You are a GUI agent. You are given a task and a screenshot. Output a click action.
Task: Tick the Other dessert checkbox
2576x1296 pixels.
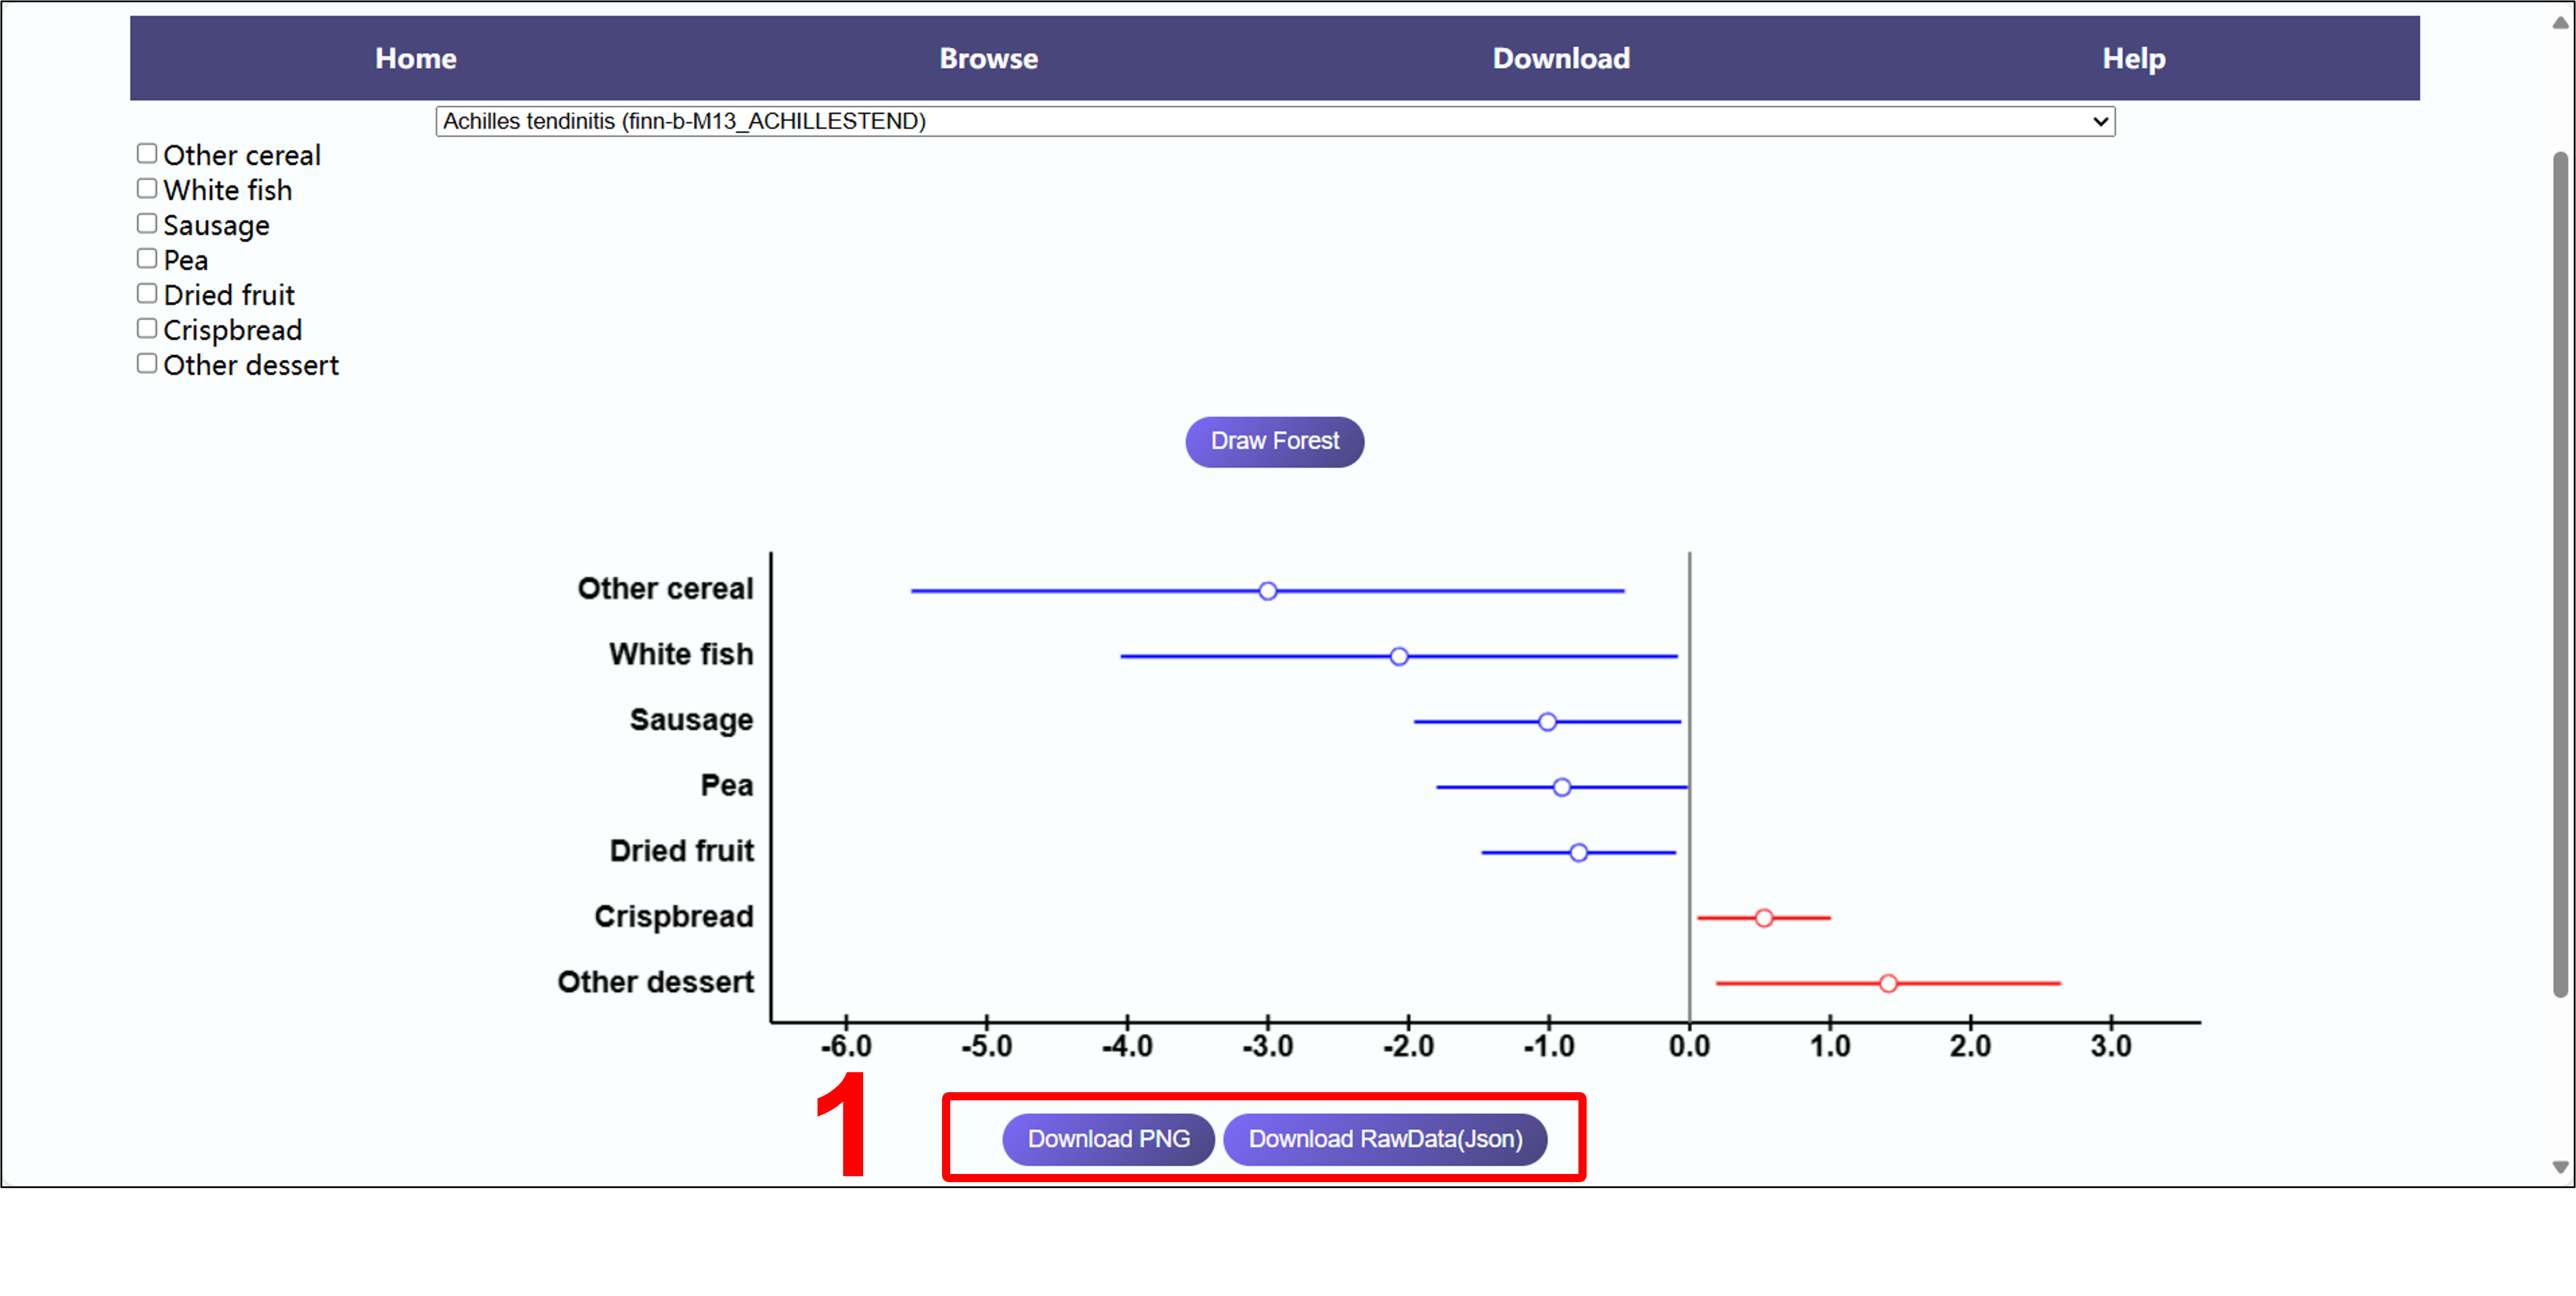point(147,364)
